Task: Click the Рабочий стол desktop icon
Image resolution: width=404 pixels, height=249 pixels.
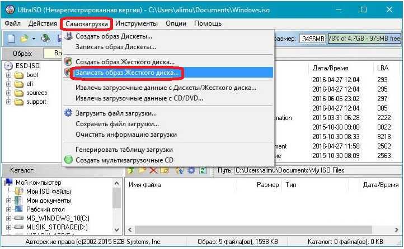Action: 19,209
